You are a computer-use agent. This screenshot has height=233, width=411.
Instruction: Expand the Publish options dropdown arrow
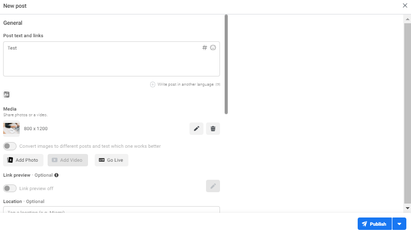coord(399,224)
